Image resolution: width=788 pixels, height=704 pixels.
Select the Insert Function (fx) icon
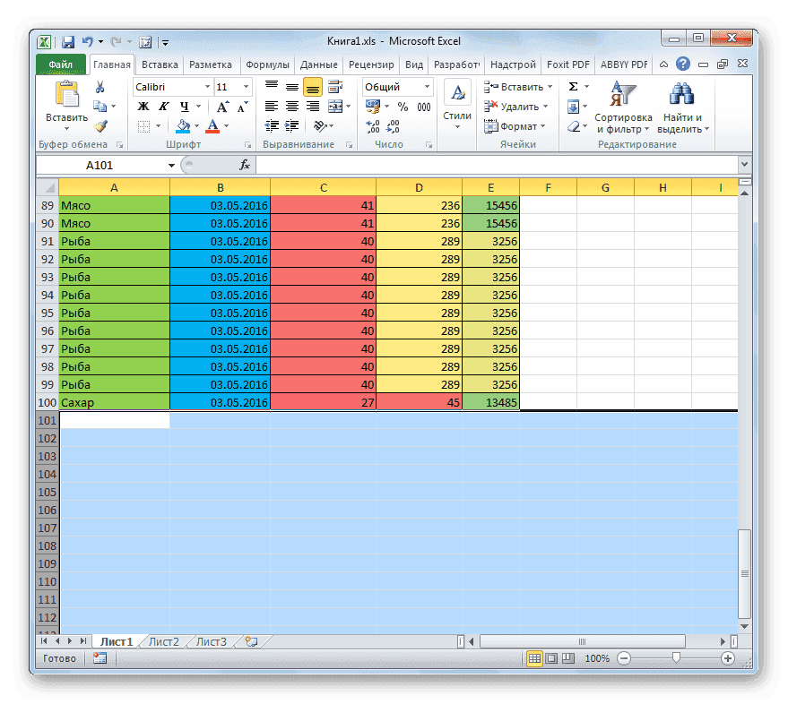pyautogui.click(x=243, y=165)
